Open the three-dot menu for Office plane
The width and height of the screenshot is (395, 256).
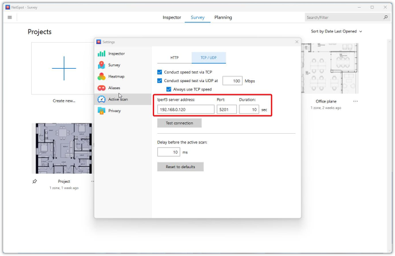pos(355,101)
